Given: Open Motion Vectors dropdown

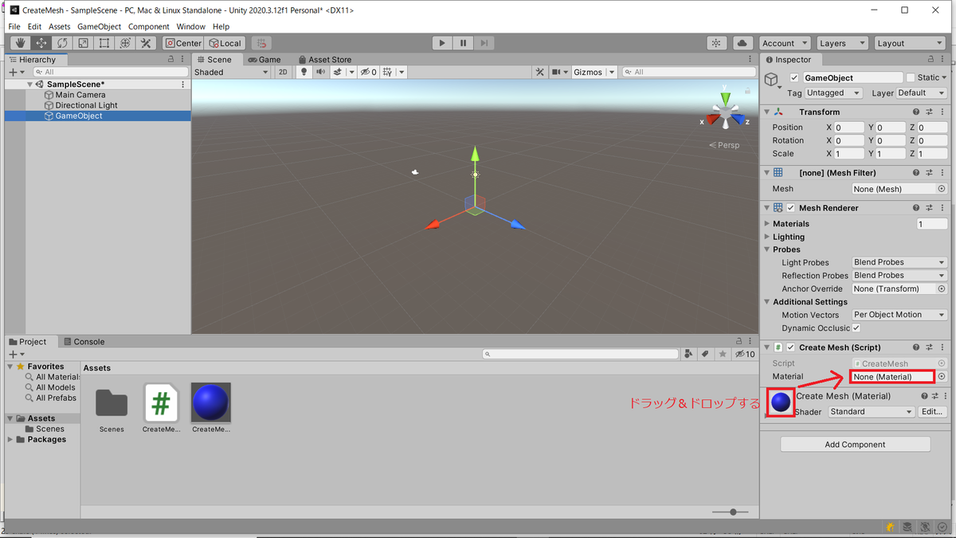Looking at the screenshot, I should click(899, 315).
